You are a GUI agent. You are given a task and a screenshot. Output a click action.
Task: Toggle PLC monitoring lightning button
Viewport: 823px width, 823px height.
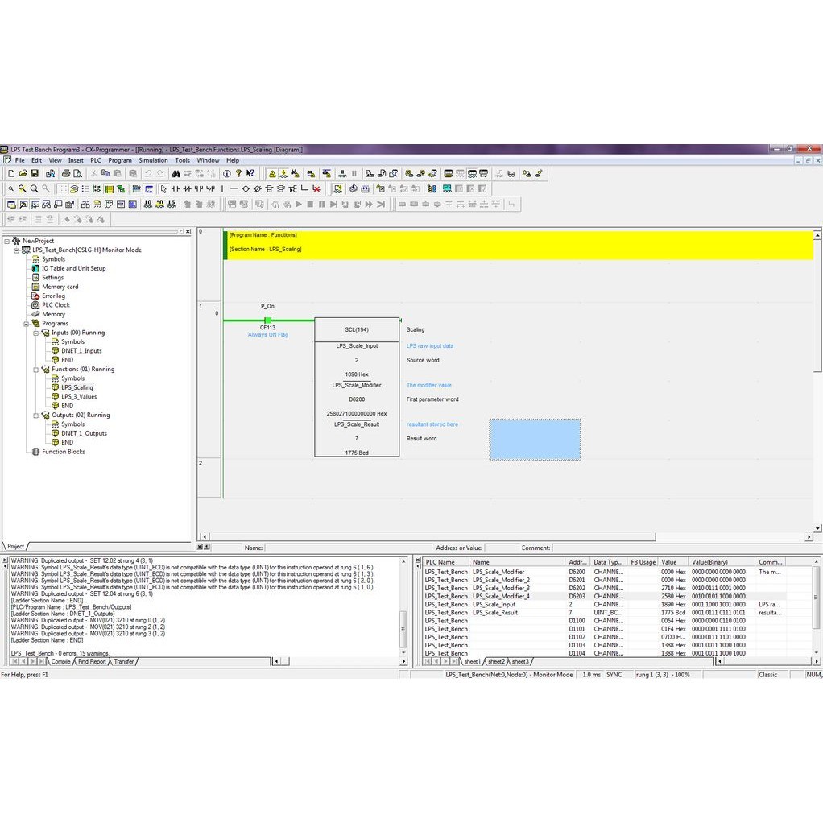(x=284, y=174)
